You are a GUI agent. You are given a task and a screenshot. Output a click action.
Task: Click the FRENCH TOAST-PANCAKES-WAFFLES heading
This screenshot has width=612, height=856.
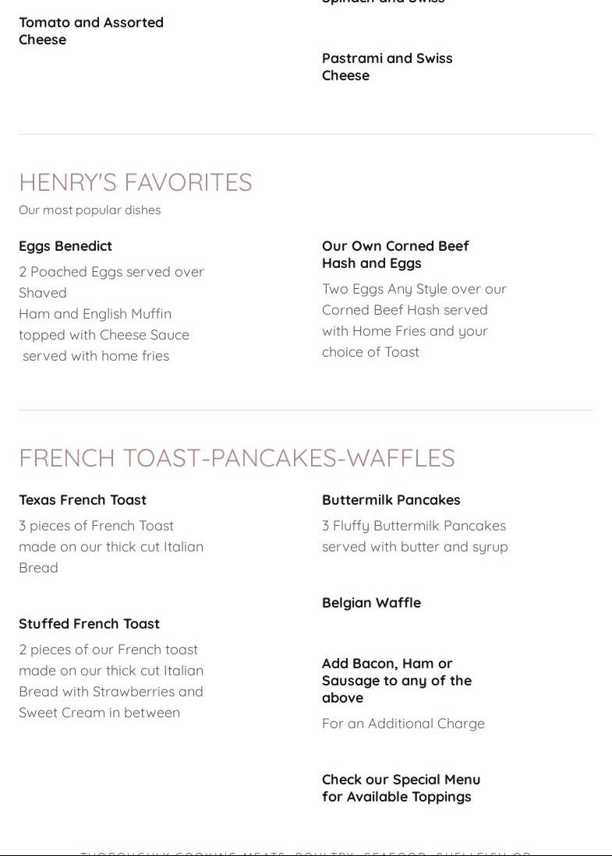pyautogui.click(x=237, y=458)
